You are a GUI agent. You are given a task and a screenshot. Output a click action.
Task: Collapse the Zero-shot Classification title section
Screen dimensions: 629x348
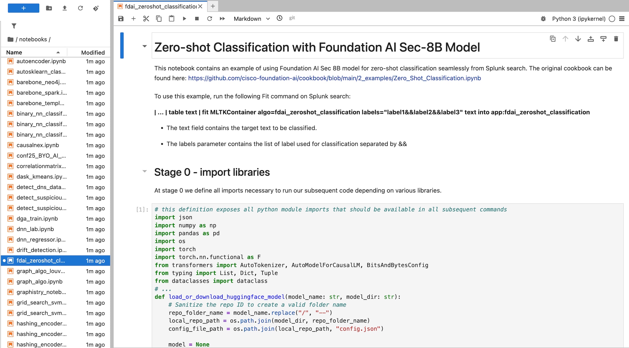[145, 46]
